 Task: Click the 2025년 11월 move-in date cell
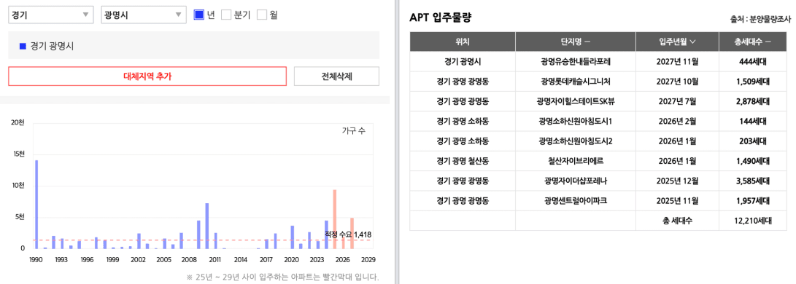click(x=677, y=201)
